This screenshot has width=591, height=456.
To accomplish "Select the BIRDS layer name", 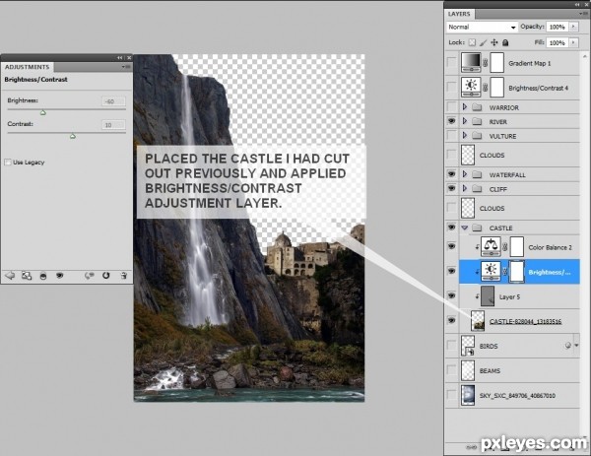I will tap(489, 346).
